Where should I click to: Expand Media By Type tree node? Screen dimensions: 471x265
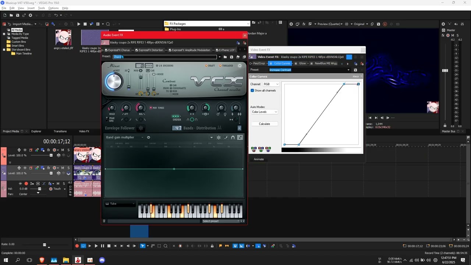(x=4, y=34)
